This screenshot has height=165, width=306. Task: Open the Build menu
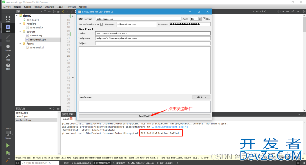[28, 7]
